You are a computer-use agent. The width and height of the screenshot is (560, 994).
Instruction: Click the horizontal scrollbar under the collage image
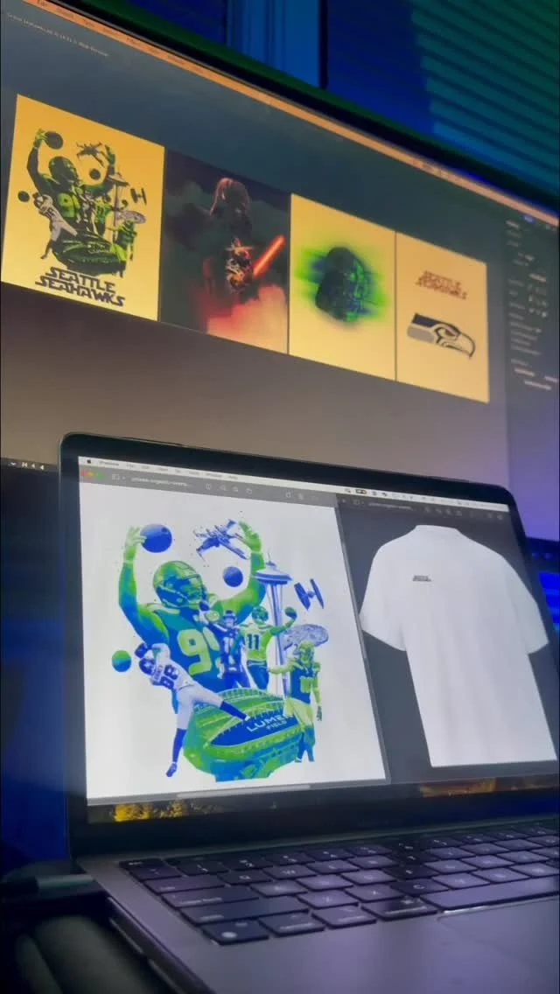click(x=243, y=790)
